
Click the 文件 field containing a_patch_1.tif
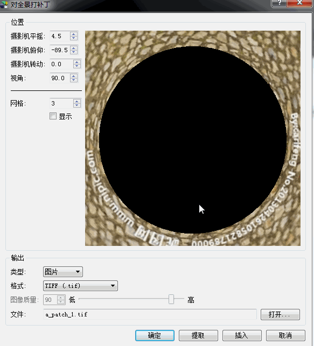[x=150, y=314]
